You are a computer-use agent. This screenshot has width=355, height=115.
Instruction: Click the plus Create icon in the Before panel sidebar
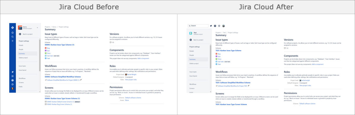(x=12, y=41)
